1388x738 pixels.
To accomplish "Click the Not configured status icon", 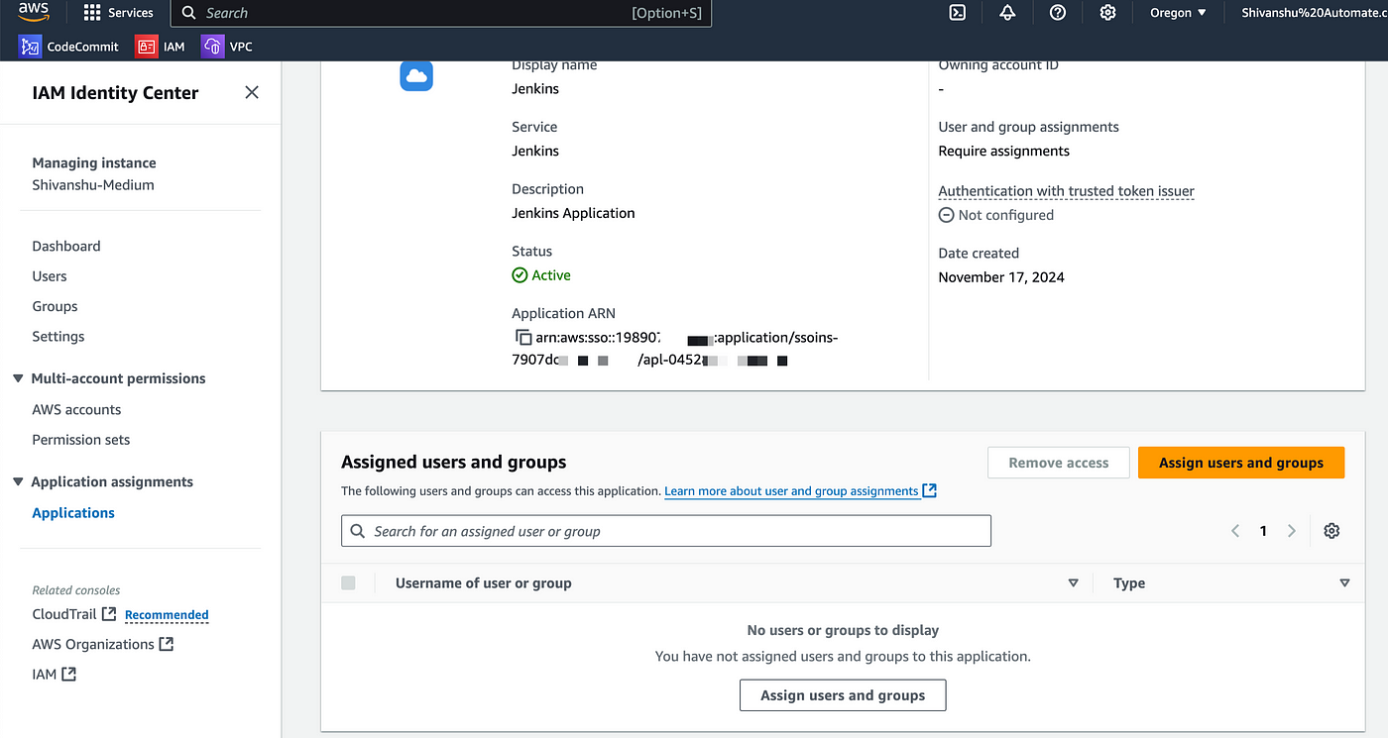I will click(946, 215).
